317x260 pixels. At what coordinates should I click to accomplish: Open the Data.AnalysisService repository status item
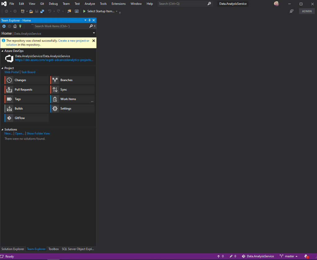(258, 256)
